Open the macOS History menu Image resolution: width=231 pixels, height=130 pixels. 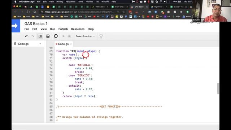(x=60, y=1)
